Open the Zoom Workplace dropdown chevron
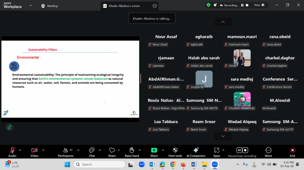Screen dimensions: 304x170 coord(30,6)
